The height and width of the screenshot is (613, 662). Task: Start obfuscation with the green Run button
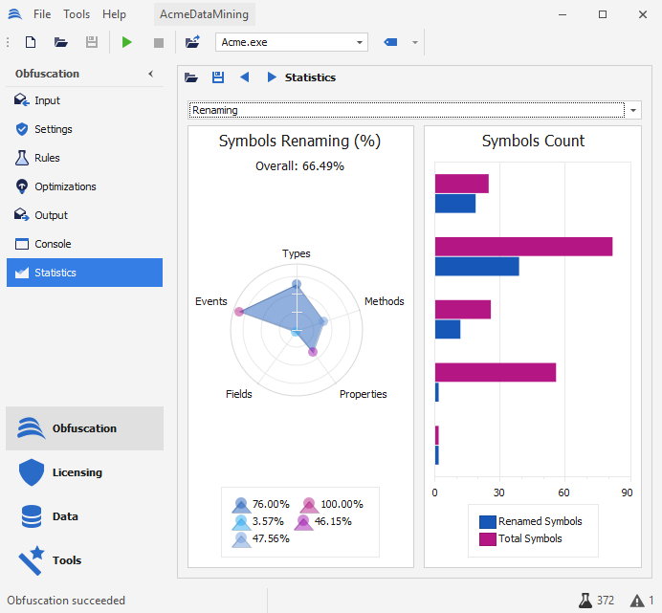tap(127, 42)
